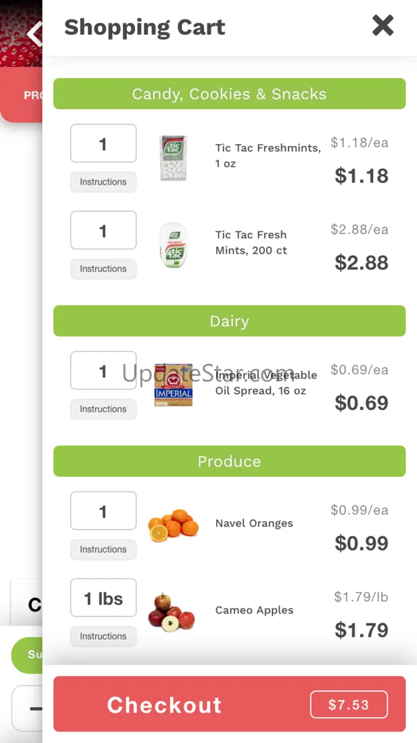Tap the Imperial Vegetable Oil Spread image

[x=173, y=385]
